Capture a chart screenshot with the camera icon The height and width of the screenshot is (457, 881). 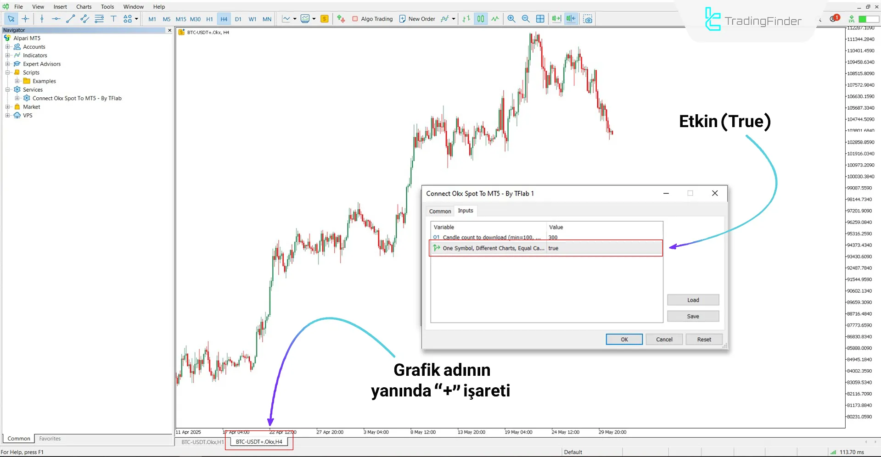tap(588, 19)
